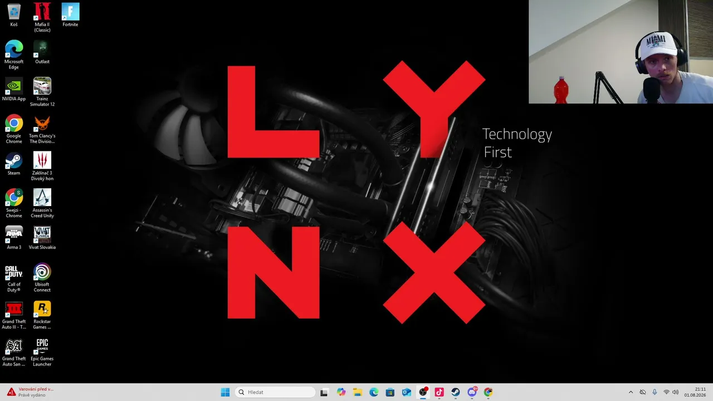Open Microsoft Store from the taskbar
The width and height of the screenshot is (713, 401).
[x=390, y=392]
